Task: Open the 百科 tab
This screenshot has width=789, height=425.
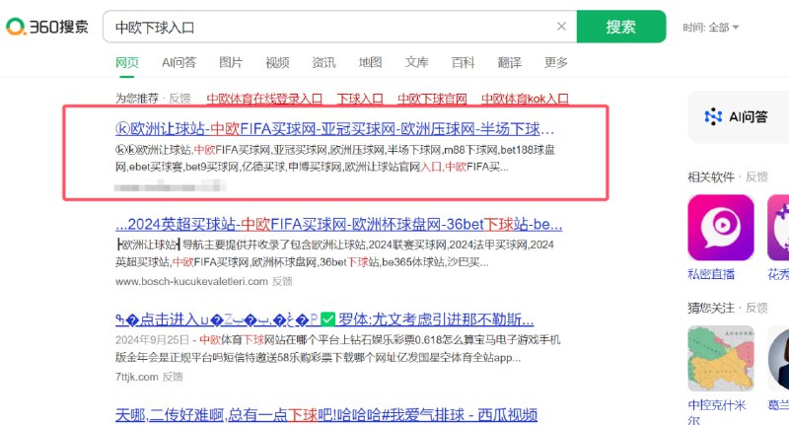Action: [x=463, y=62]
